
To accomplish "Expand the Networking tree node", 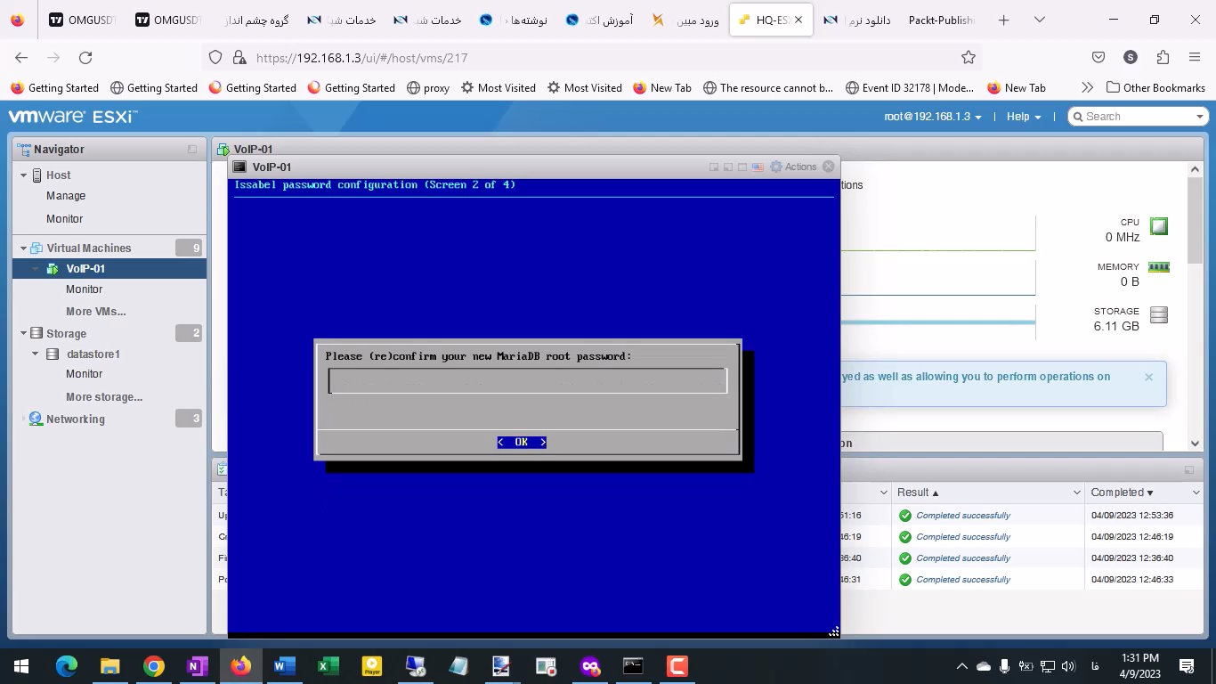I will [24, 419].
